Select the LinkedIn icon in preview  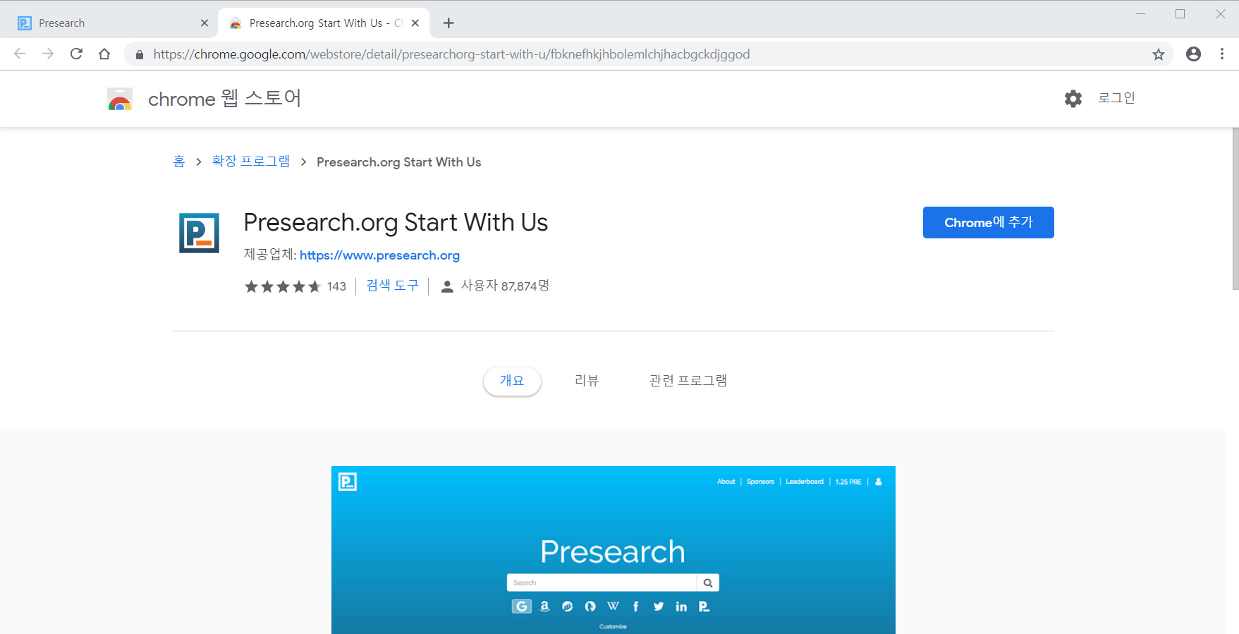click(x=681, y=606)
